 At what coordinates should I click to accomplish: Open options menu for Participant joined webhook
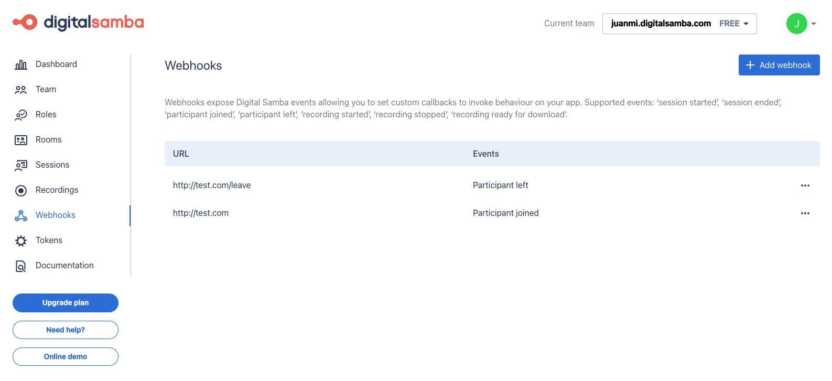tap(805, 213)
